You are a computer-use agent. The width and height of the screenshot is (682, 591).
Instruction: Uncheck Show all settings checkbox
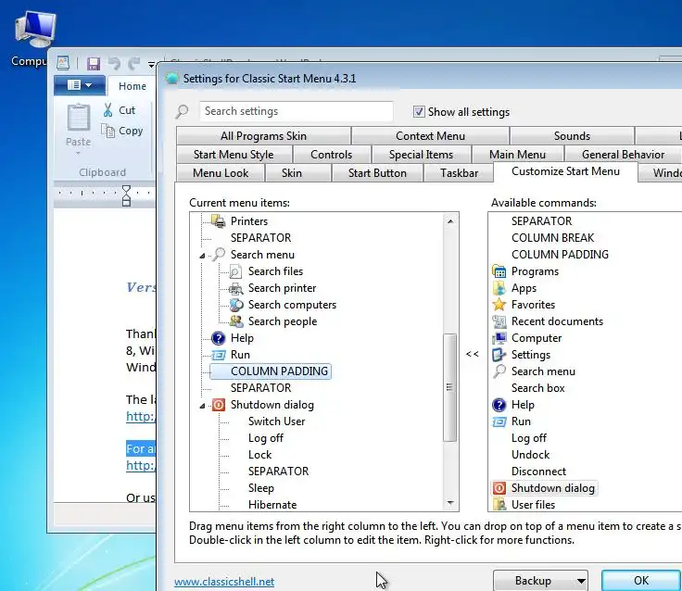click(x=419, y=112)
